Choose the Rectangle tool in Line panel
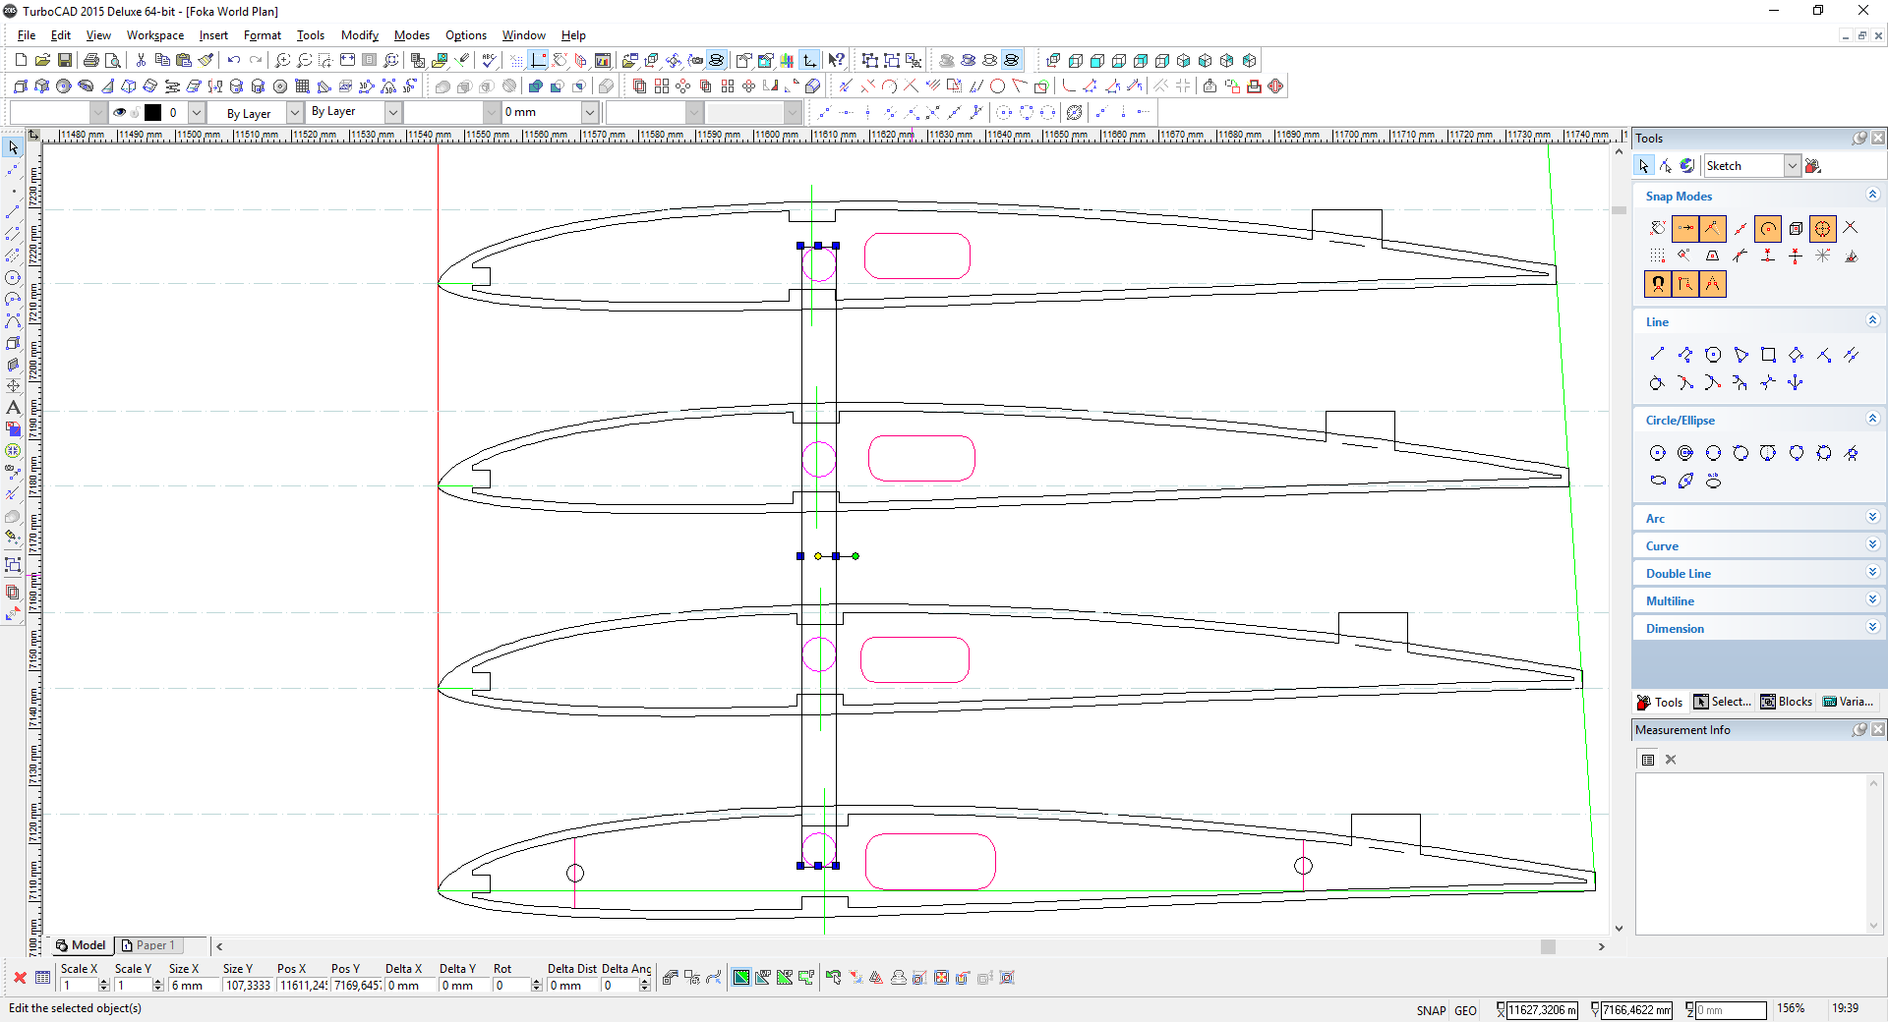1888x1022 pixels. coord(1768,355)
